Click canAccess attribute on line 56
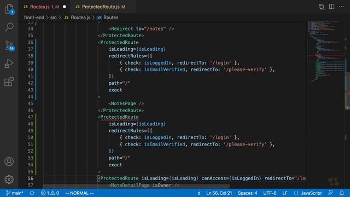 pyautogui.click(x=214, y=178)
